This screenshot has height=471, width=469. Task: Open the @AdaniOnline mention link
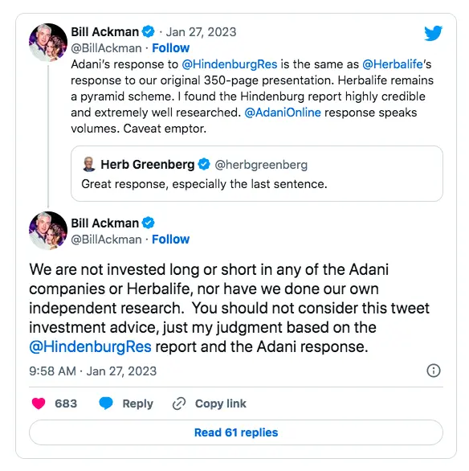(x=283, y=113)
